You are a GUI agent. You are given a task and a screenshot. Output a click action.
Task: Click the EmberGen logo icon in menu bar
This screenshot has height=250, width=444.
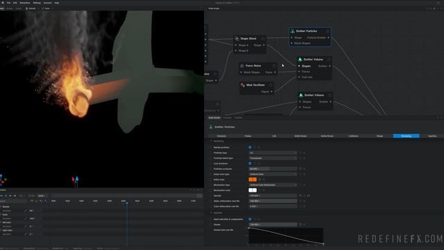pos(3,3)
